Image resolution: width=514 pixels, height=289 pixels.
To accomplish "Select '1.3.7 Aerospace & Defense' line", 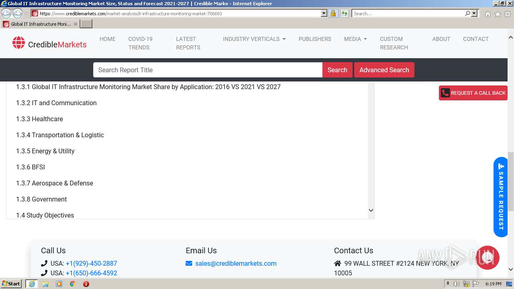I will pos(55,183).
